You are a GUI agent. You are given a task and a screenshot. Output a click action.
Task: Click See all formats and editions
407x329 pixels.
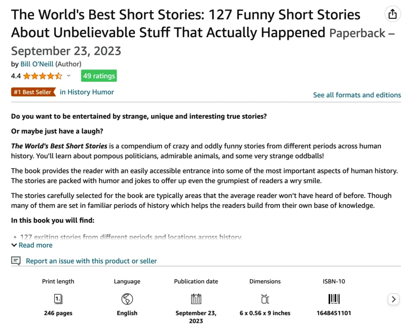click(357, 95)
